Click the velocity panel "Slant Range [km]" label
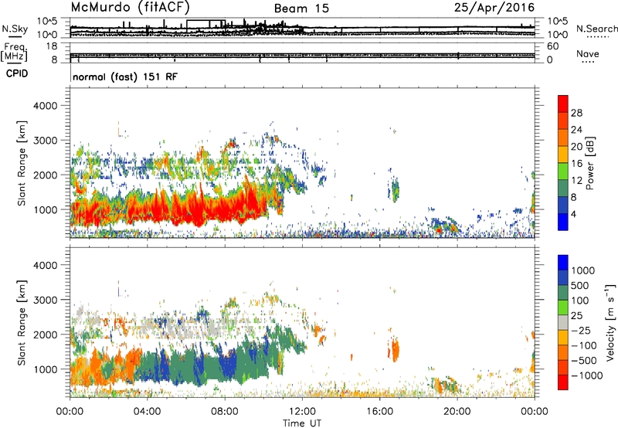This screenshot has width=618, height=428. pos(22,323)
